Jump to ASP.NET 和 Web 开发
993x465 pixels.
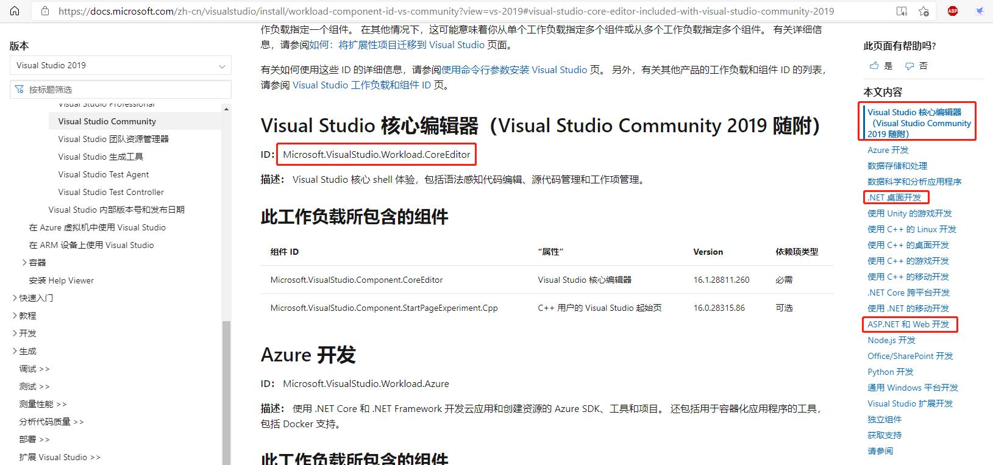(x=908, y=324)
